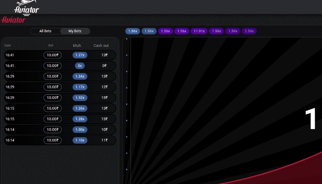Open the 1.34x multiplier badge
322x184 pixels.
point(80,77)
